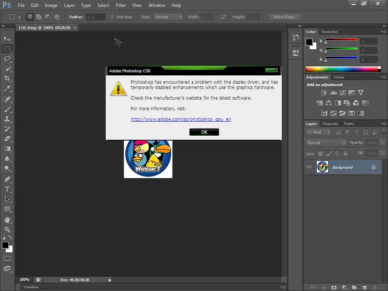
Task: Open the layer blend mode dropdown
Action: pyautogui.click(x=325, y=142)
